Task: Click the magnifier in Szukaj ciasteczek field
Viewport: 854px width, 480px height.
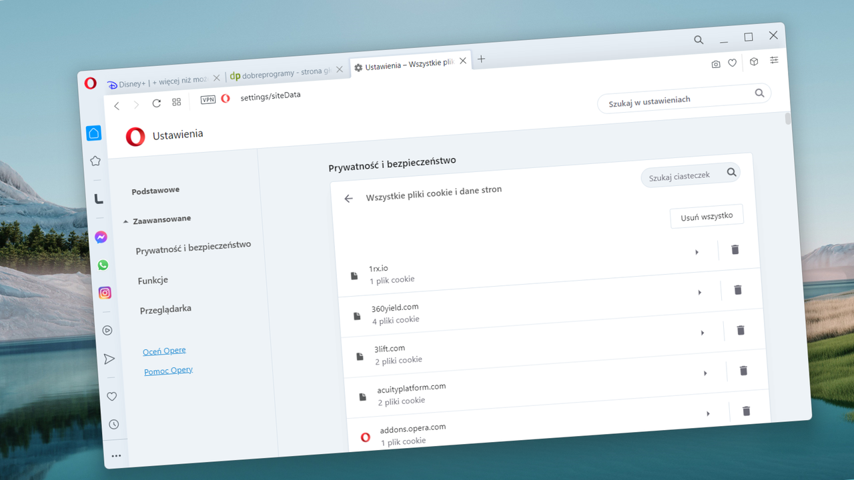Action: click(731, 173)
